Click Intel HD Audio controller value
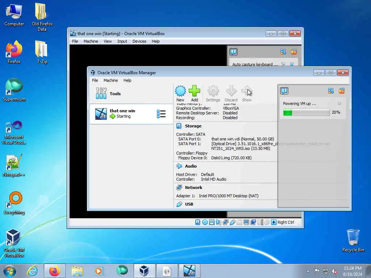Viewport: 371px width, 278px height. (x=213, y=179)
